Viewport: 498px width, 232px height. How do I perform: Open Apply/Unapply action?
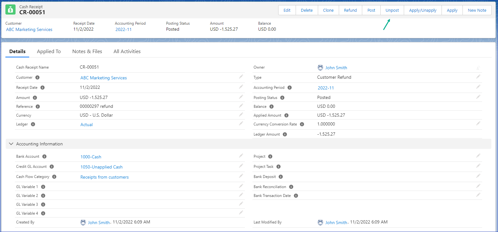(x=423, y=10)
